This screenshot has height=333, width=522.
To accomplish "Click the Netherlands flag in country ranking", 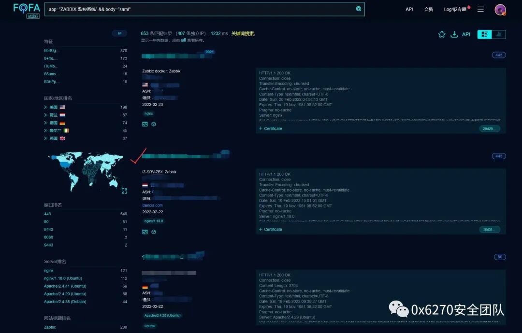I will click(62, 115).
